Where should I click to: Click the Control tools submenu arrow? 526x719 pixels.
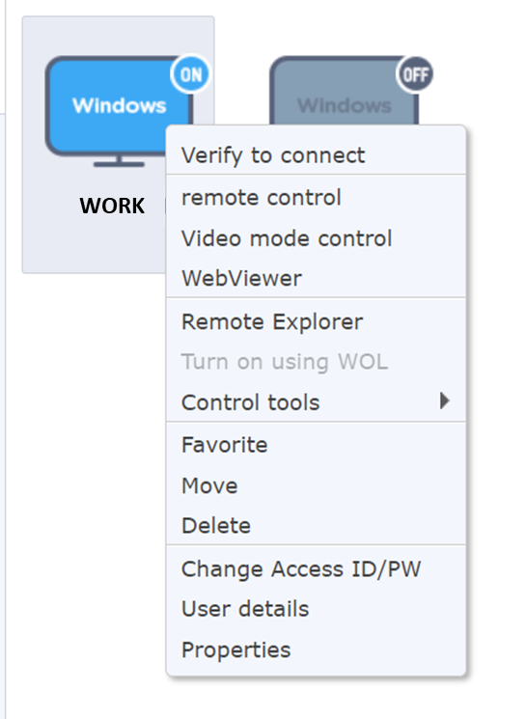point(444,401)
